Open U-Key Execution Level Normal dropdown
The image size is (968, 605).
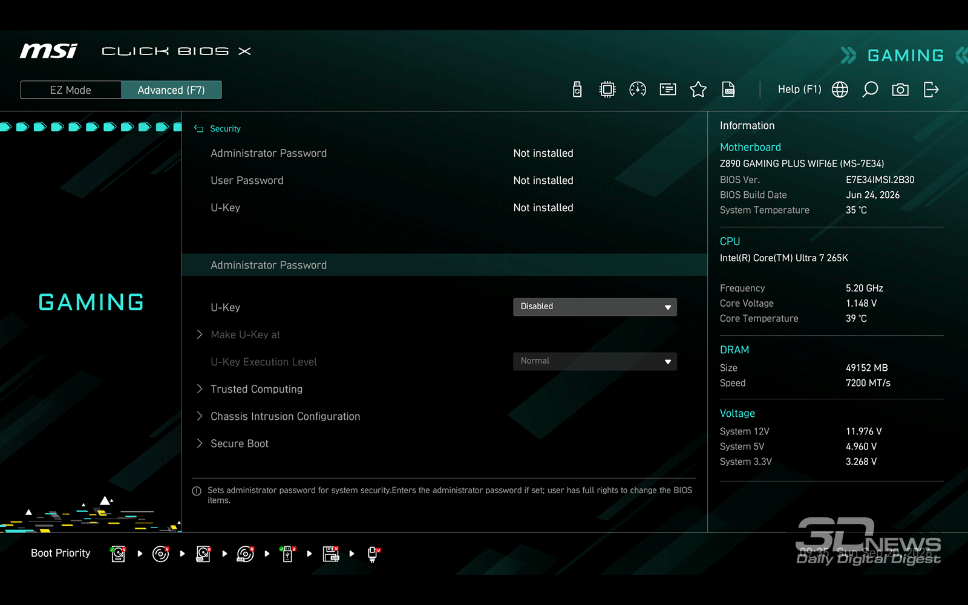pyautogui.click(x=595, y=361)
